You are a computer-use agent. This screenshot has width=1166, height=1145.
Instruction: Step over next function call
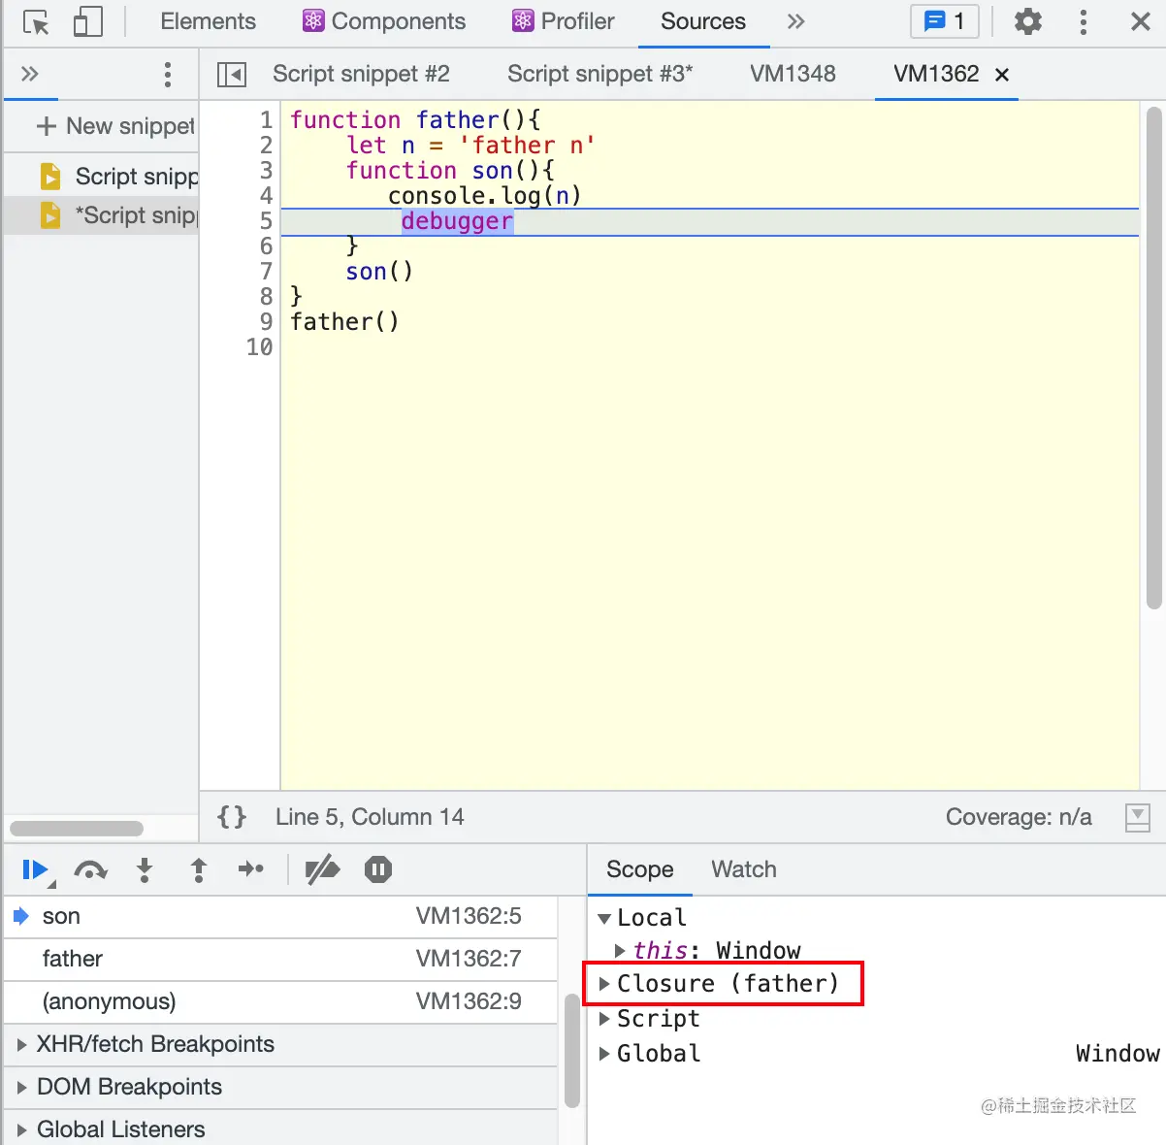[90, 870]
